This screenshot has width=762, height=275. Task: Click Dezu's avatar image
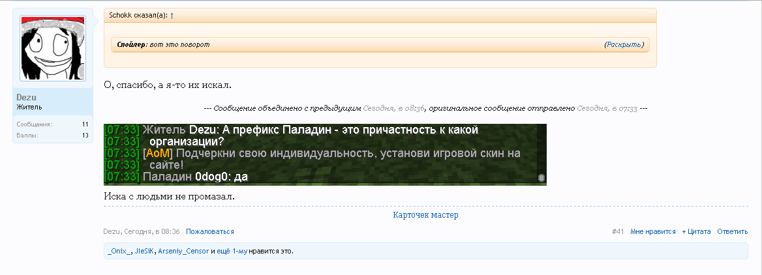coord(53,48)
